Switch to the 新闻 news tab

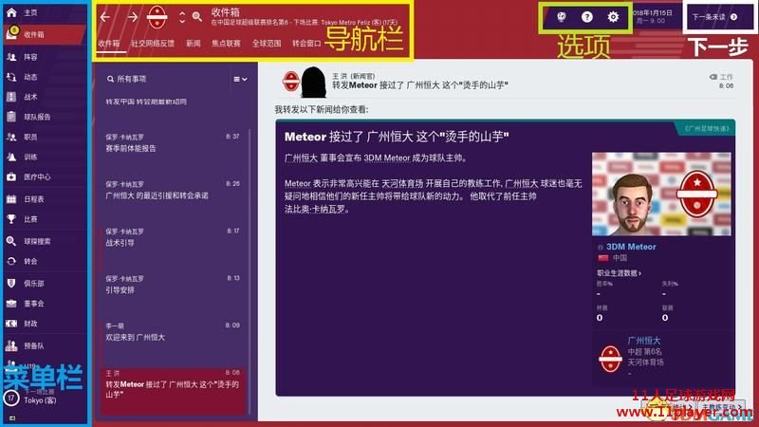coord(194,43)
